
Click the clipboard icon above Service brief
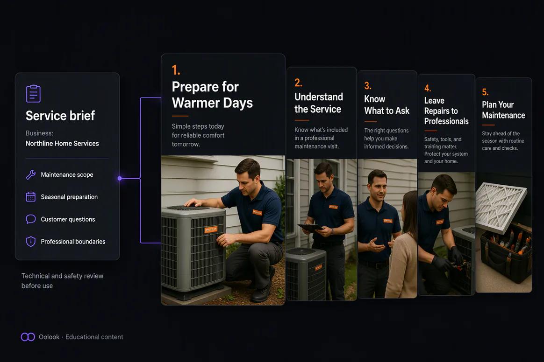(x=33, y=93)
